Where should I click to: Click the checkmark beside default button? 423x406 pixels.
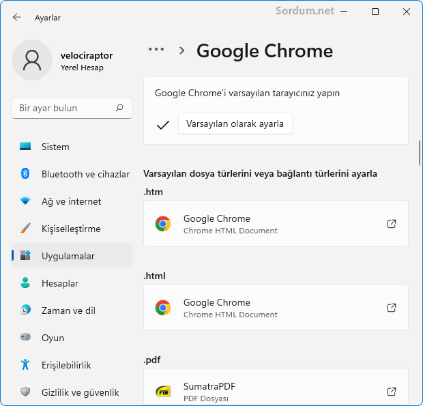tap(163, 125)
